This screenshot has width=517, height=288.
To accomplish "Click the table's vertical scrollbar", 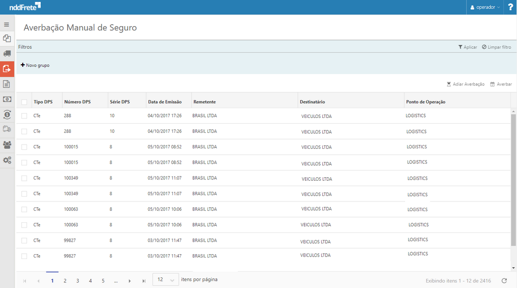I will coord(513,179).
